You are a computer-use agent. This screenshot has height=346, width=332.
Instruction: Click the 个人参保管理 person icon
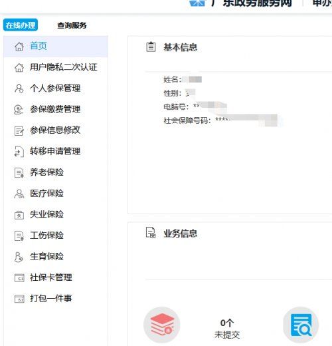19,88
